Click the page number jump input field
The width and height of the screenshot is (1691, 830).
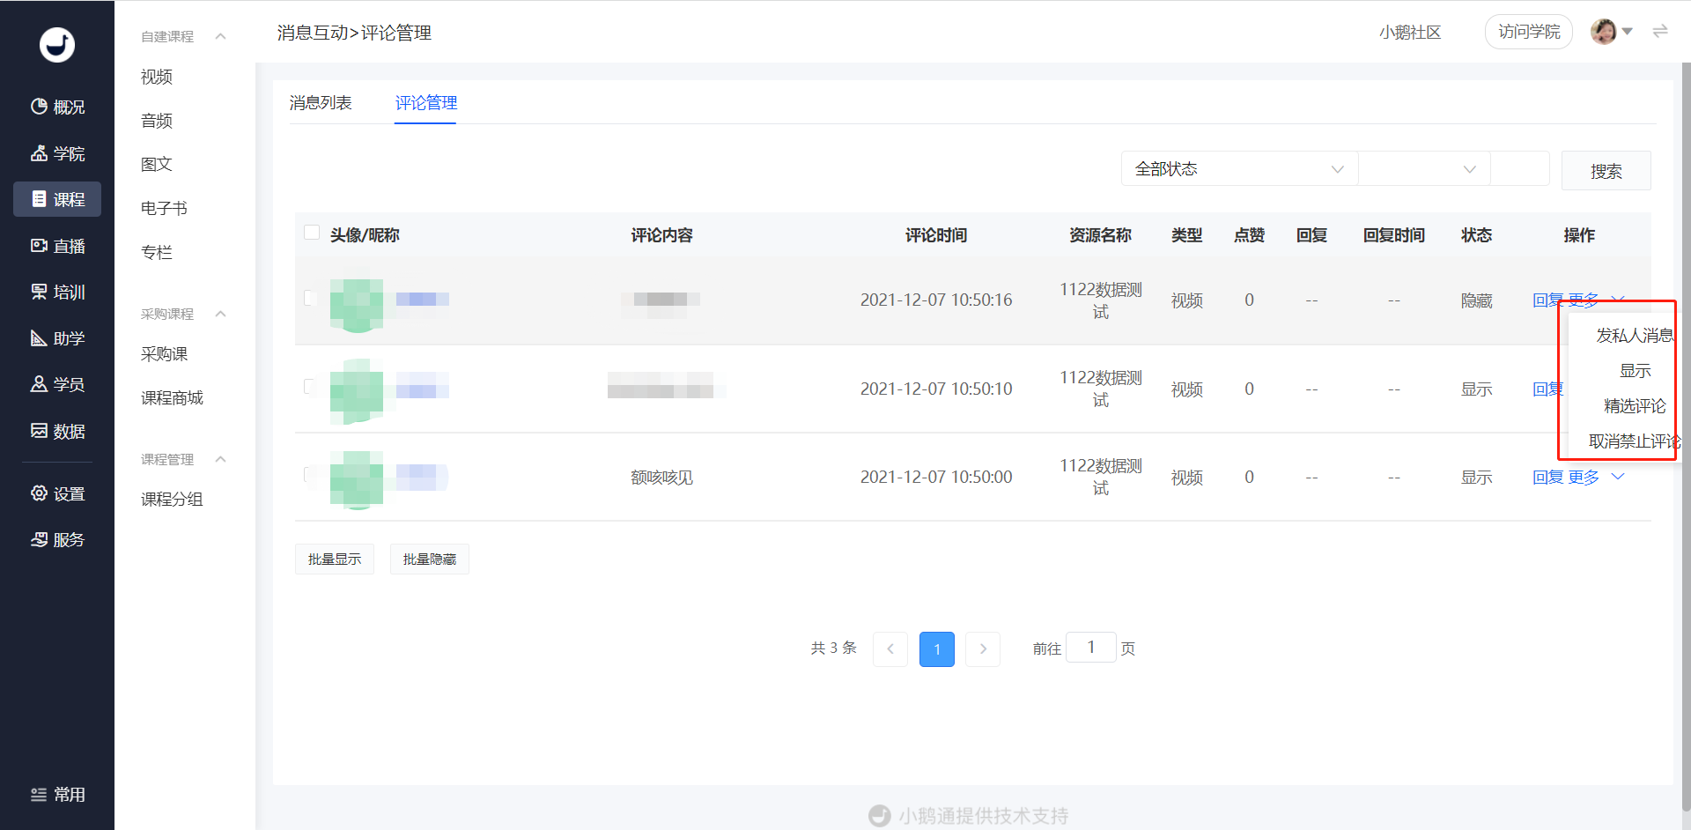(1090, 648)
